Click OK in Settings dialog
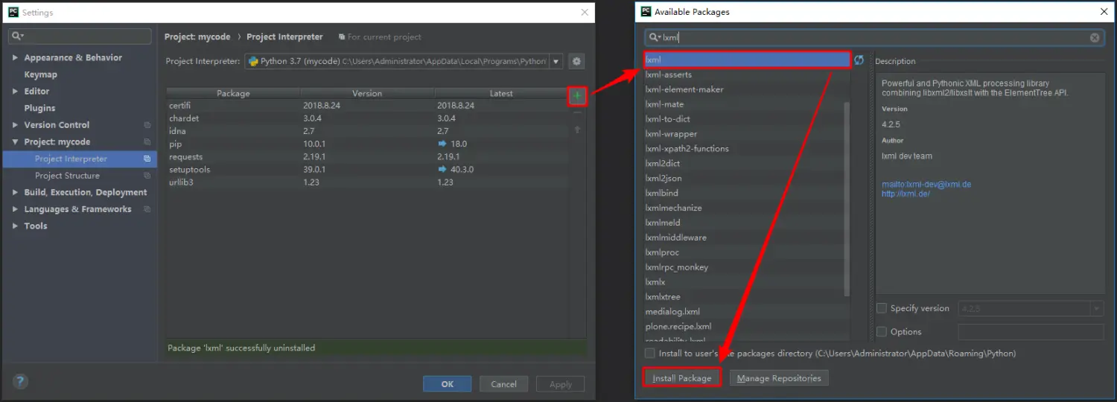1117x402 pixels. [447, 384]
